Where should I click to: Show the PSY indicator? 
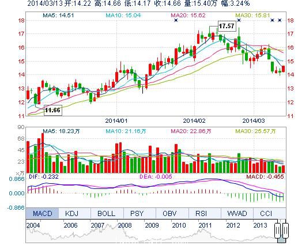pyautogui.click(x=137, y=213)
